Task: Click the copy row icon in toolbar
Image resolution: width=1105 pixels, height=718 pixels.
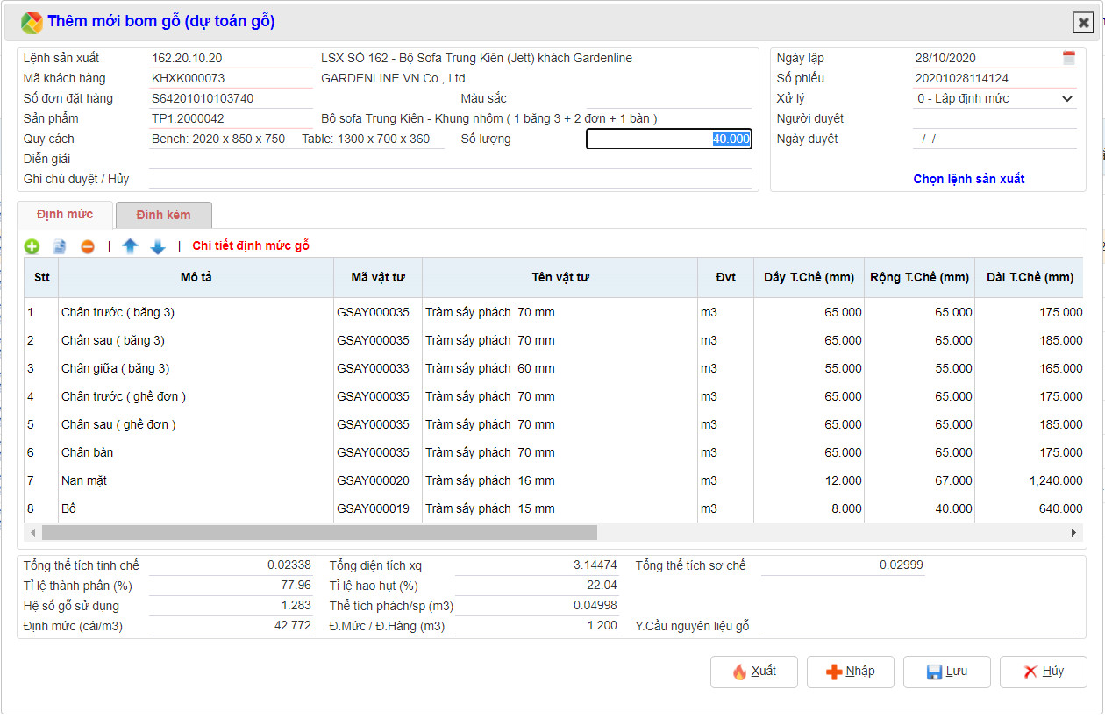Action: 60,247
